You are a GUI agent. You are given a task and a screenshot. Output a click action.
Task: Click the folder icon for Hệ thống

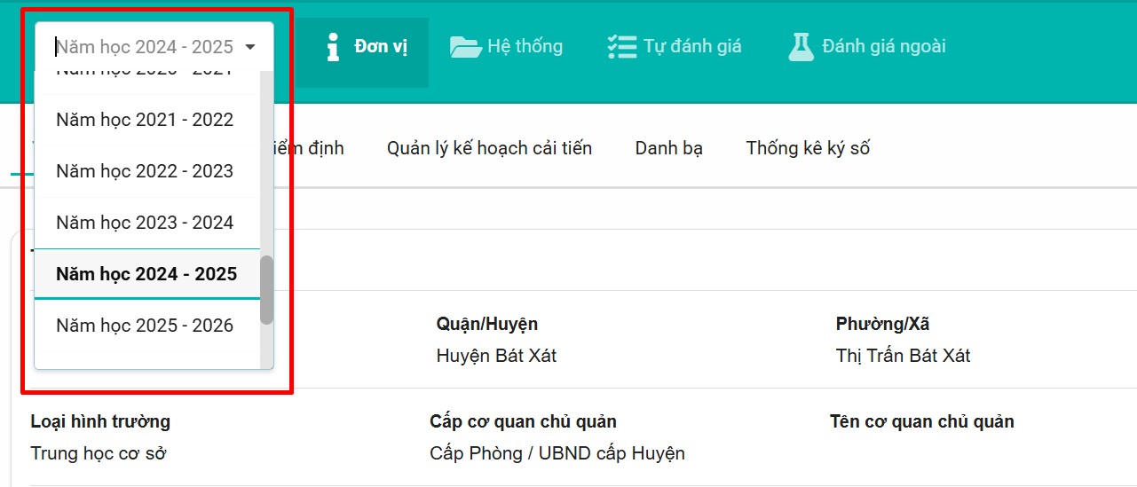pyautogui.click(x=465, y=47)
